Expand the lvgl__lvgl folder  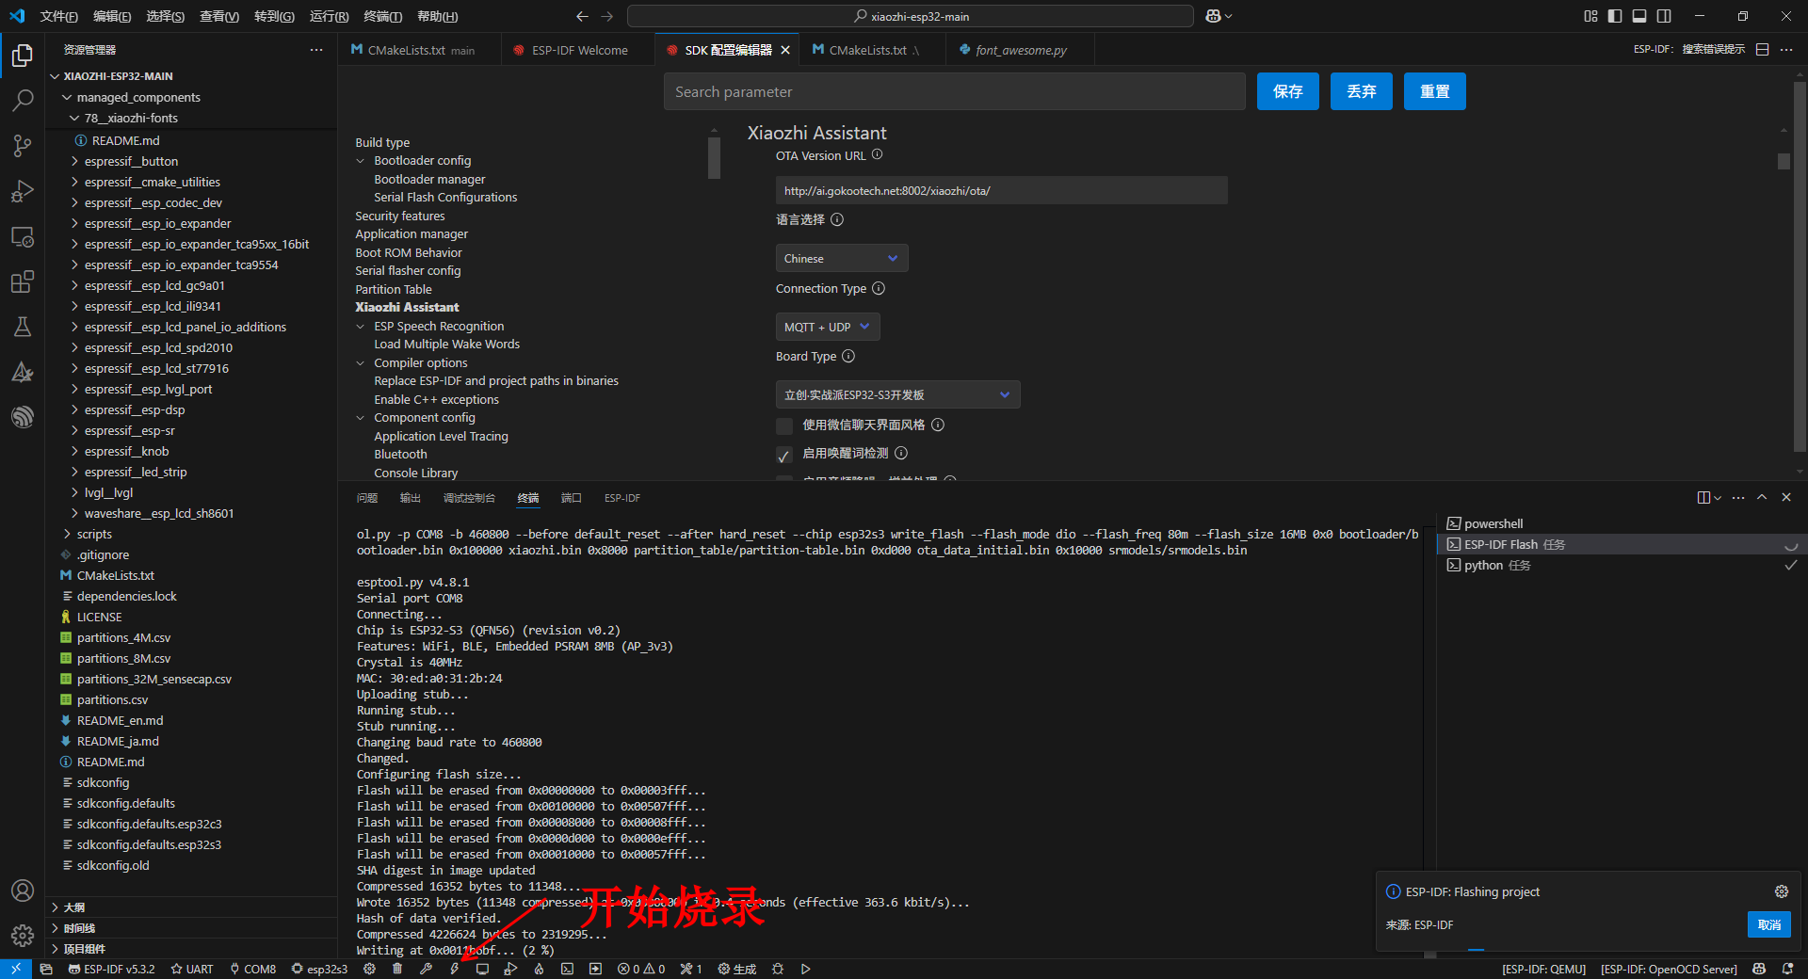tap(108, 492)
